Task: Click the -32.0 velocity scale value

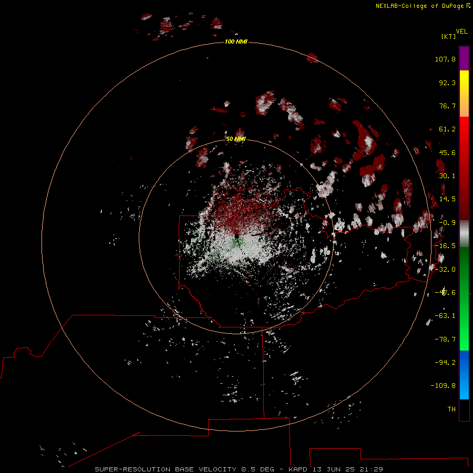Action: (445, 270)
